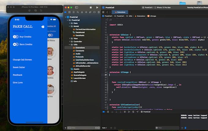208x131 pixels.
Task: Open the Auto variables scope dropdown
Action: click(x=105, y=128)
